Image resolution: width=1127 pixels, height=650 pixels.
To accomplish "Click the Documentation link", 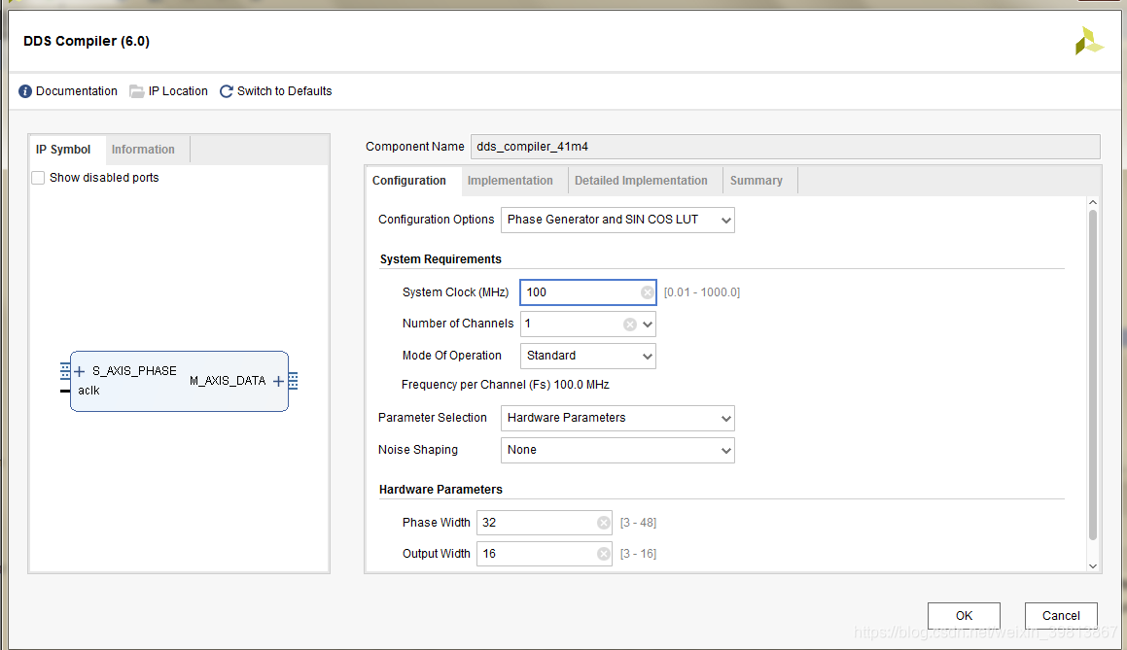I will (x=76, y=91).
